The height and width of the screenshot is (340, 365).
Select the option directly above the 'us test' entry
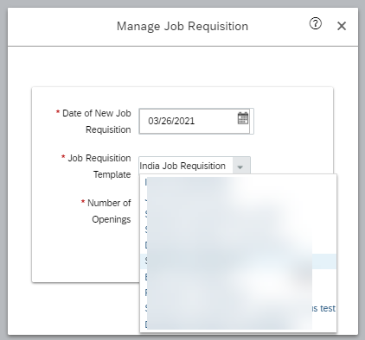[238, 293]
